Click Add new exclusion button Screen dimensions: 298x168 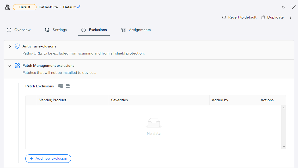[x=48, y=159]
